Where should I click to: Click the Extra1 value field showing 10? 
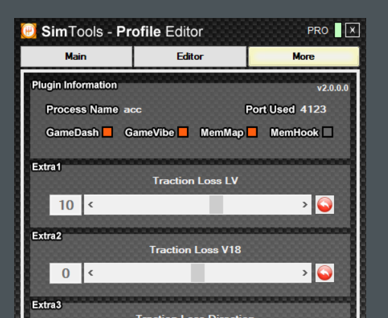66,205
